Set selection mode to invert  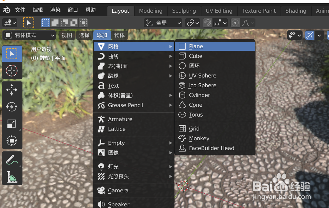[x=74, y=23]
